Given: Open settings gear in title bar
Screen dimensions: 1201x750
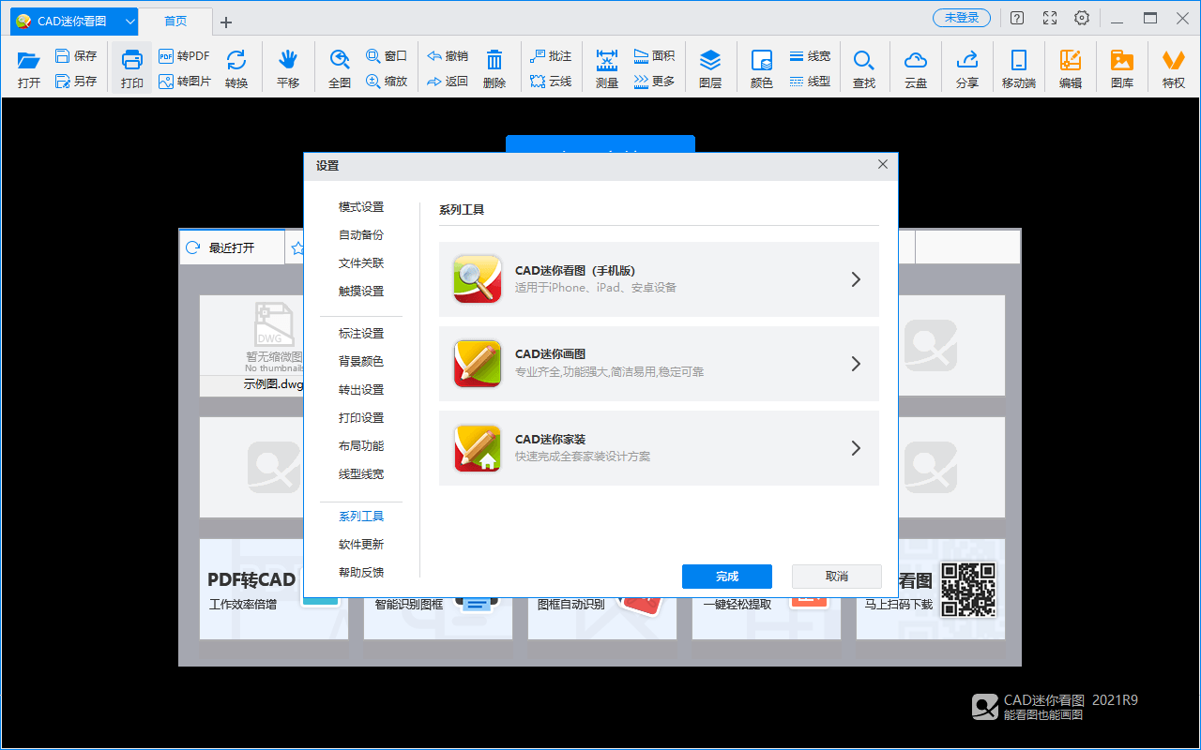Looking at the screenshot, I should 1082,19.
